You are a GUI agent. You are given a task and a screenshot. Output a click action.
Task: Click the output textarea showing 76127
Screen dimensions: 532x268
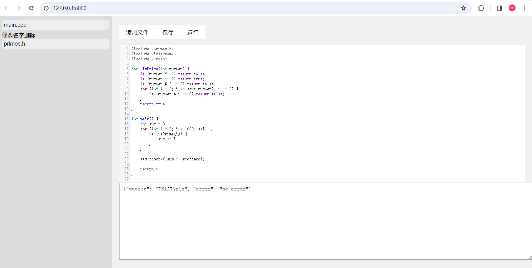pyautogui.click(x=325, y=221)
